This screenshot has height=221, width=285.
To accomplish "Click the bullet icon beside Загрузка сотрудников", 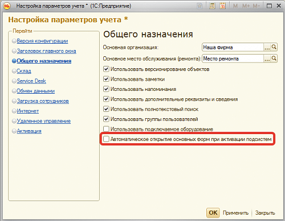I will (x=14, y=101).
